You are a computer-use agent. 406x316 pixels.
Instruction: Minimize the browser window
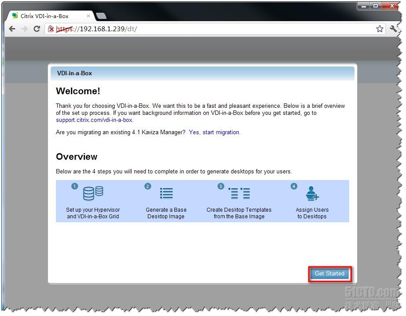(x=364, y=6)
